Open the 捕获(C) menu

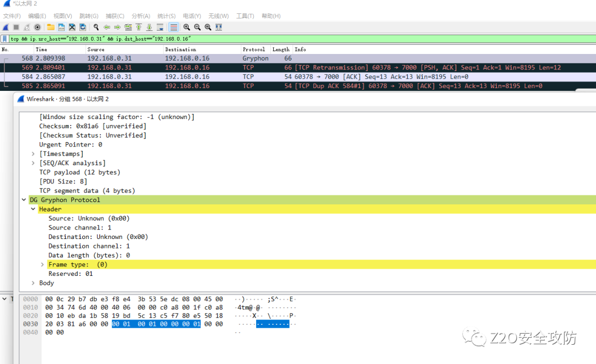(115, 16)
